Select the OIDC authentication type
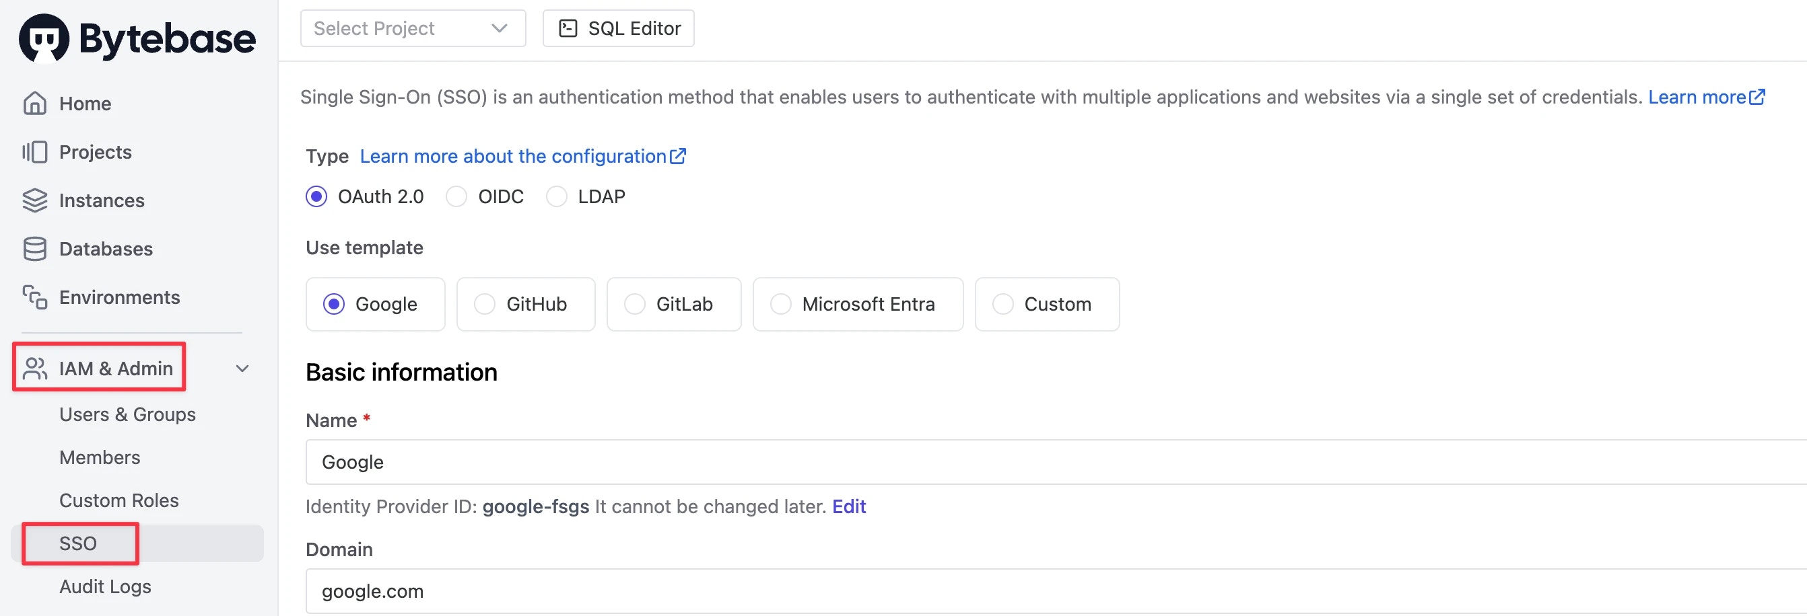 tap(456, 197)
